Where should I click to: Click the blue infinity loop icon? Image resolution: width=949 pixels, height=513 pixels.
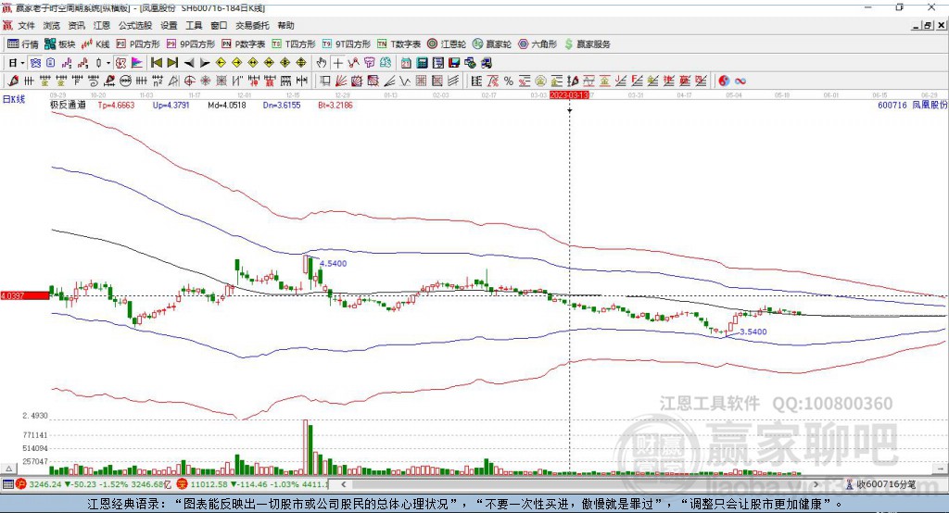pos(740,81)
